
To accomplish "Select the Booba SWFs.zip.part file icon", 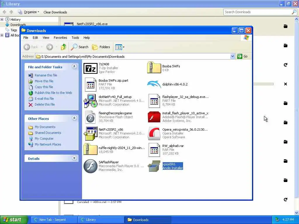I will 91,84.
